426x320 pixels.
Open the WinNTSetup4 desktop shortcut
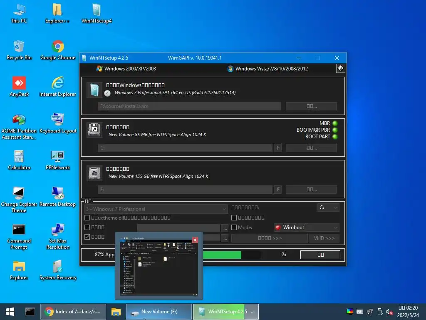pos(97,13)
